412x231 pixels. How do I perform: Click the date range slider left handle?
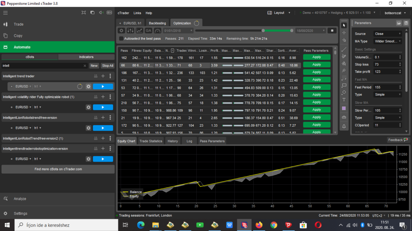263,31
